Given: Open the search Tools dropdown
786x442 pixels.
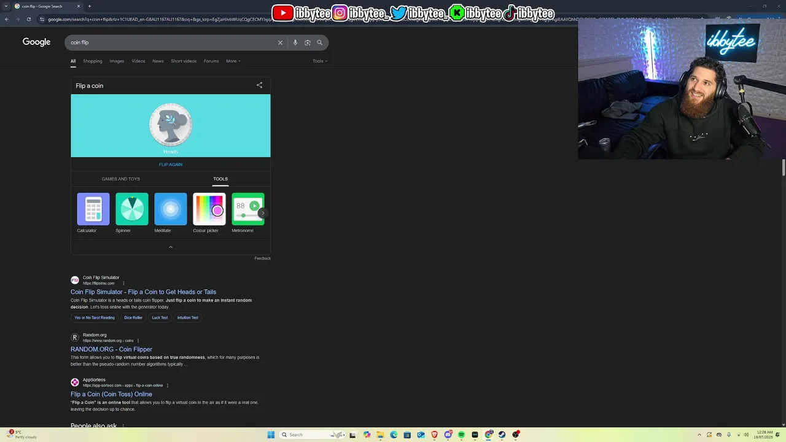Looking at the screenshot, I should coord(320,61).
